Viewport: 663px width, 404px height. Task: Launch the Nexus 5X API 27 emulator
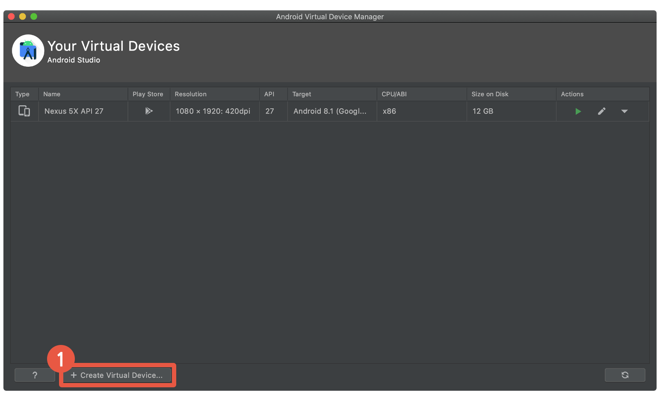pos(578,111)
